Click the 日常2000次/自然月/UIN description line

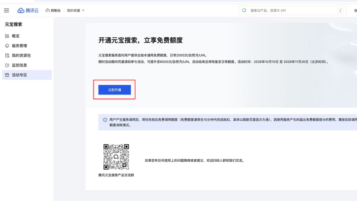(153, 55)
